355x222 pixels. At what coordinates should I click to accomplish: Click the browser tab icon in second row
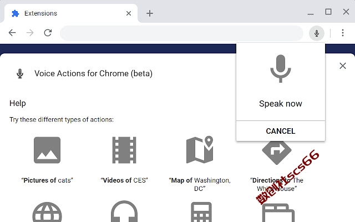pyautogui.click(x=278, y=213)
